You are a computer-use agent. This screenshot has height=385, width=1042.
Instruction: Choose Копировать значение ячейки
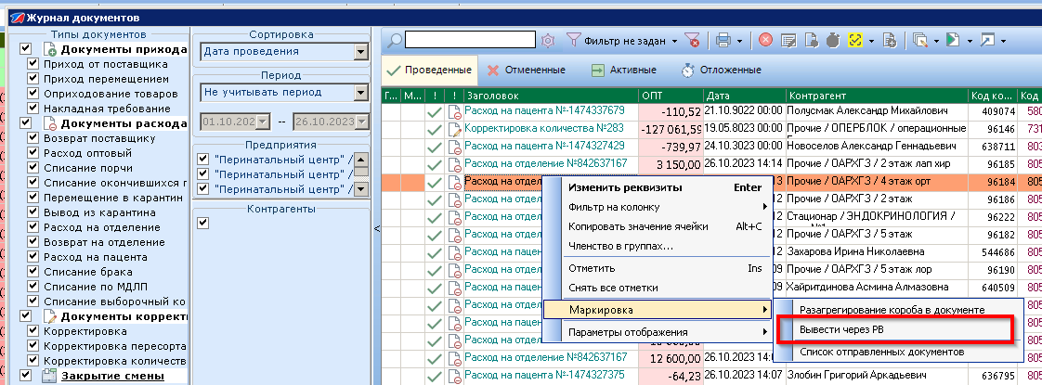pyautogui.click(x=658, y=226)
